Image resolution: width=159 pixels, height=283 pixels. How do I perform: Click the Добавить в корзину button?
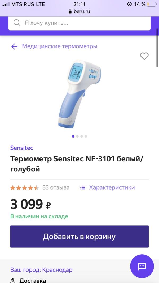point(79,237)
